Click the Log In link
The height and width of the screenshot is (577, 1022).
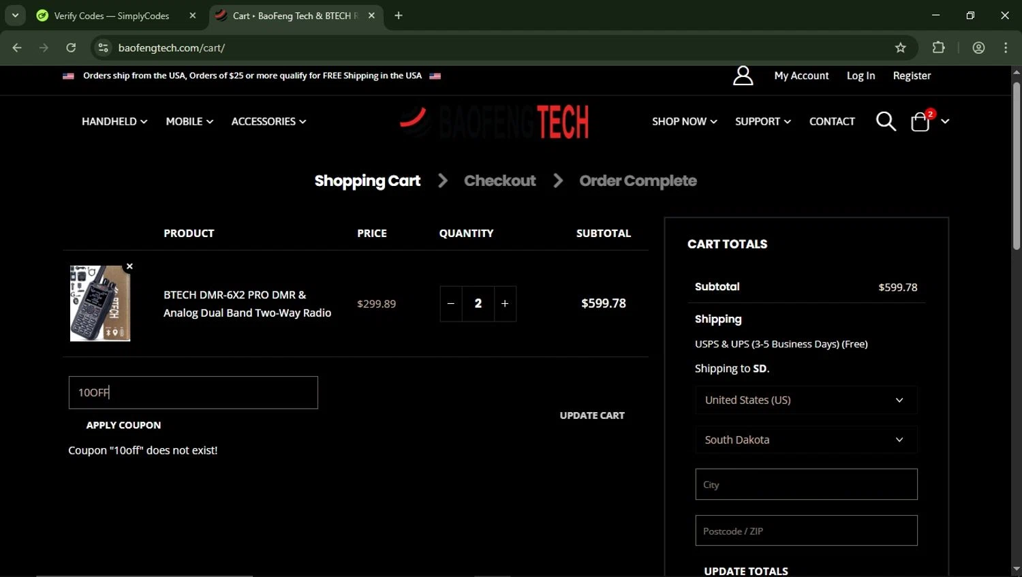(x=861, y=76)
